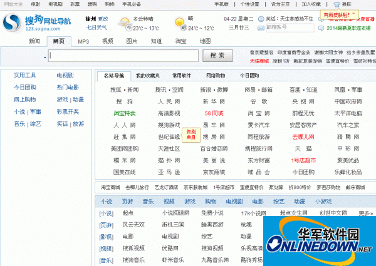
Task: Click the [影视] row label
Action: pos(107,237)
